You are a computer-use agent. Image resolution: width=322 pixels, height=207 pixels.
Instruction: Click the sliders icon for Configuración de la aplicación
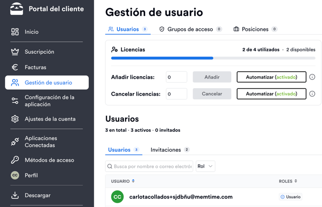(x=15, y=101)
